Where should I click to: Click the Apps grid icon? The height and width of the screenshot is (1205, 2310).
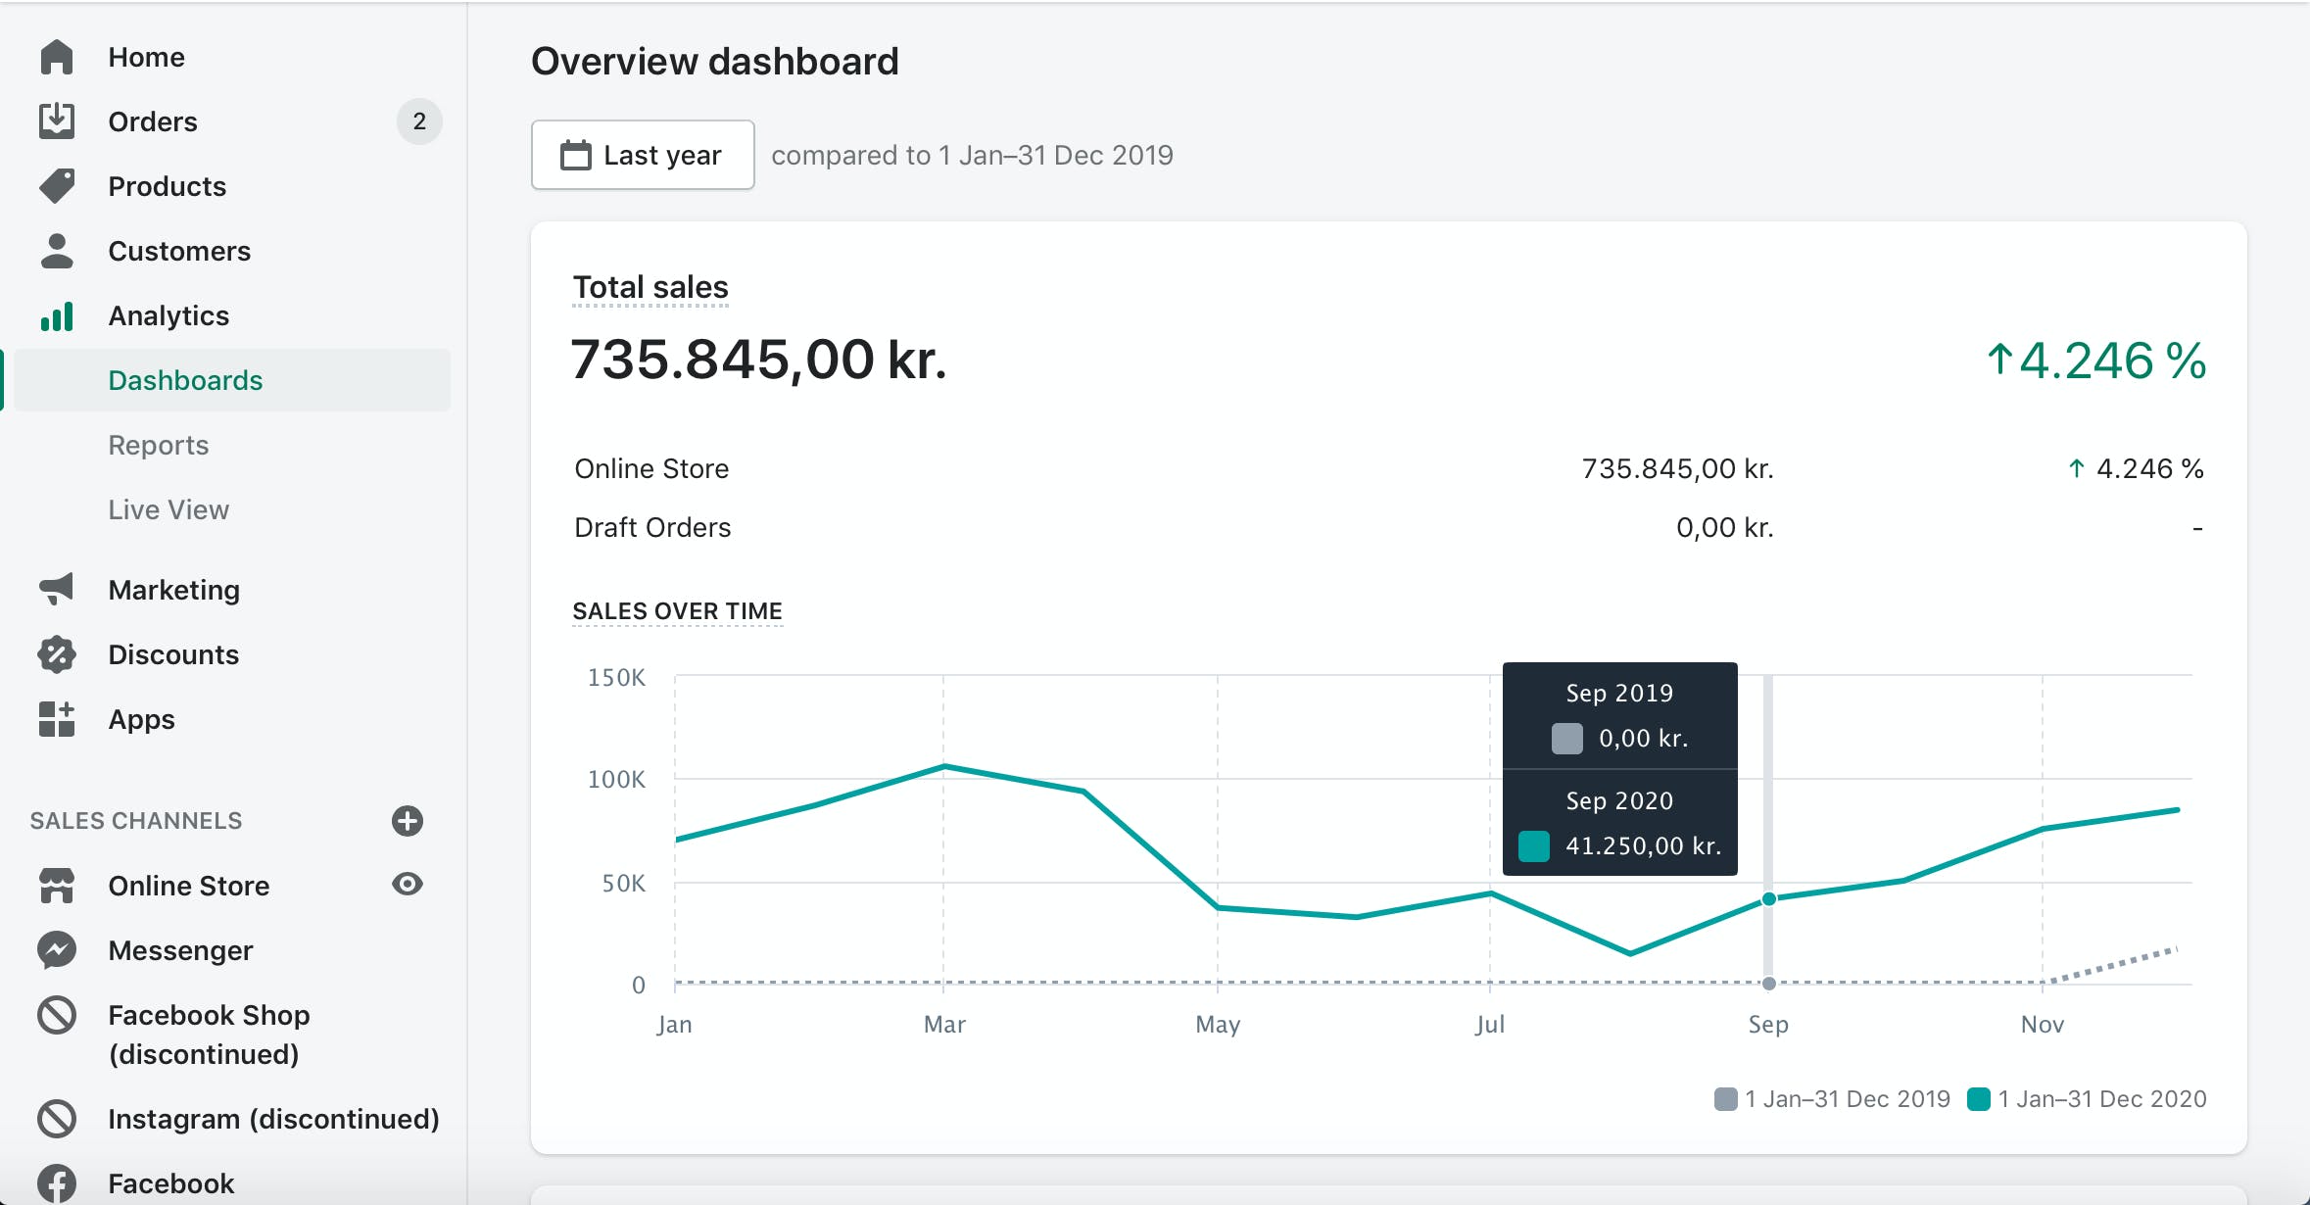tap(57, 719)
